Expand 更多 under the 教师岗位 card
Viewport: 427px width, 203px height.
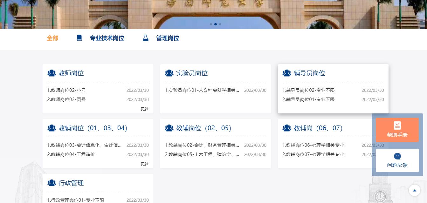145,108
